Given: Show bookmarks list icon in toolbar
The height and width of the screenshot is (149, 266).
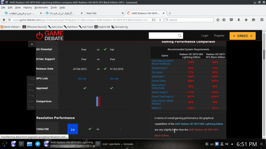Looking at the screenshot, I should pyautogui.click(x=224, y=20).
